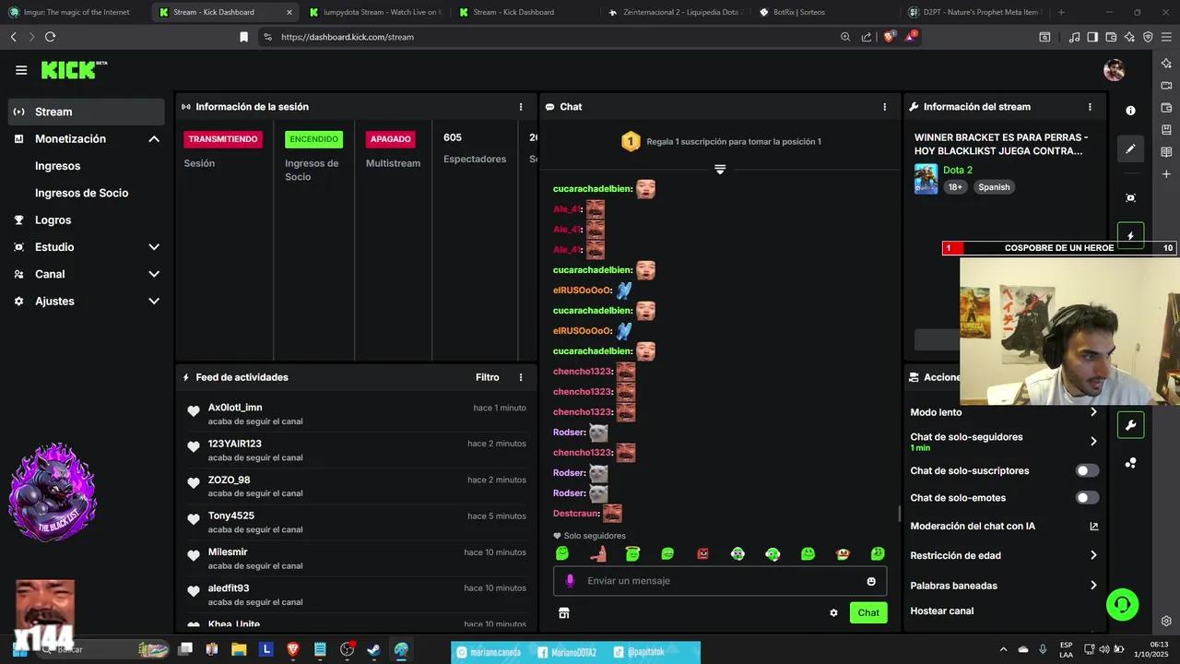Screen dimensions: 1180x664
Task: Open Información de la sesión options menu
Action: click(521, 107)
